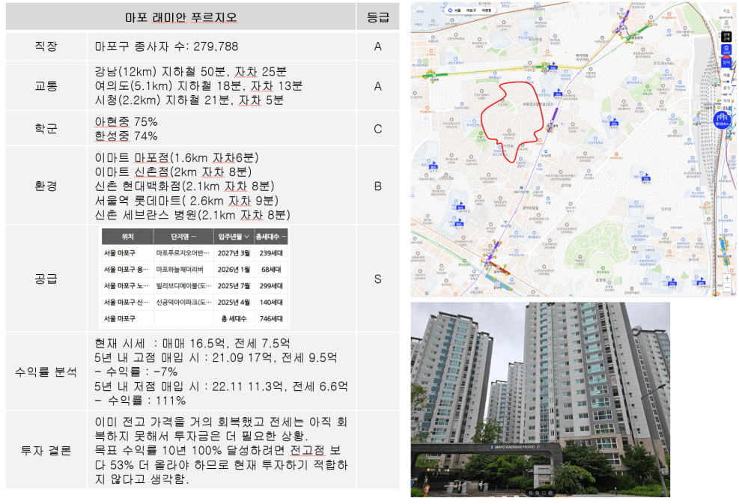Click the 2025년 7월 move-in date cell
Screen dimensions: 739x504
[234, 286]
